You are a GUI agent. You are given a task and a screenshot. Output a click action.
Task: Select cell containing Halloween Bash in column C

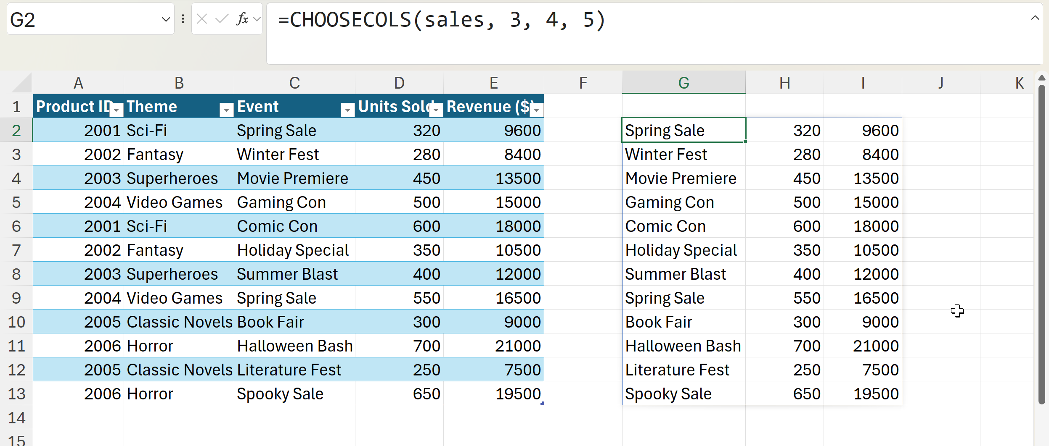point(294,346)
